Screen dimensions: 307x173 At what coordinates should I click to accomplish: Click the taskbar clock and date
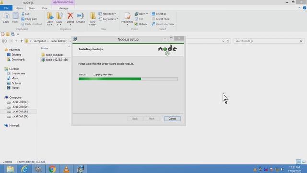coord(295,169)
